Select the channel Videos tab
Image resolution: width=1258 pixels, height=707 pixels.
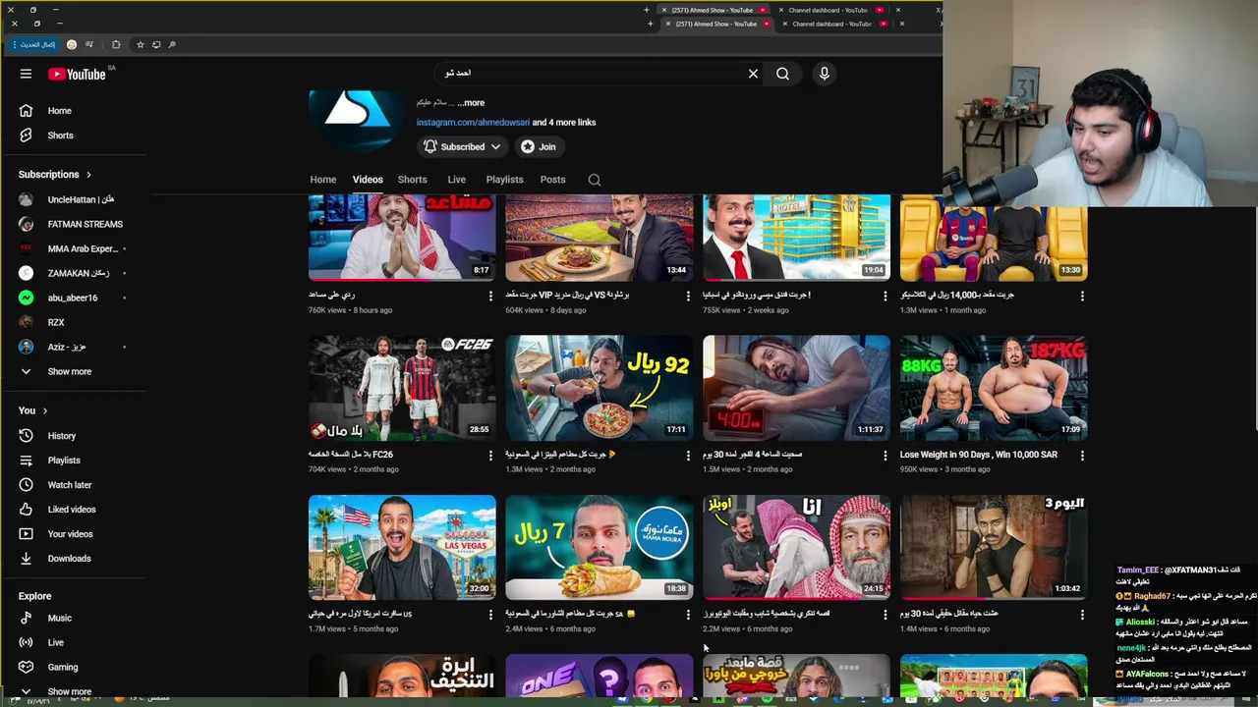[x=368, y=180]
